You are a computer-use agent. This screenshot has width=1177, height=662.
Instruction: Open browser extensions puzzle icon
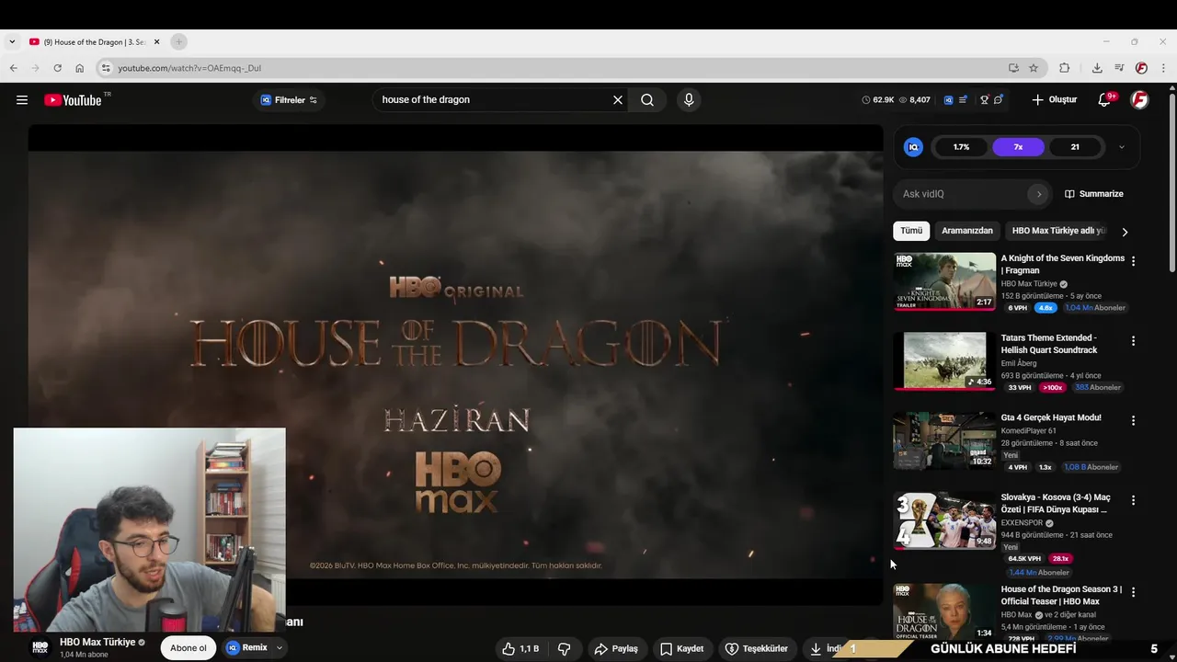tap(1064, 68)
